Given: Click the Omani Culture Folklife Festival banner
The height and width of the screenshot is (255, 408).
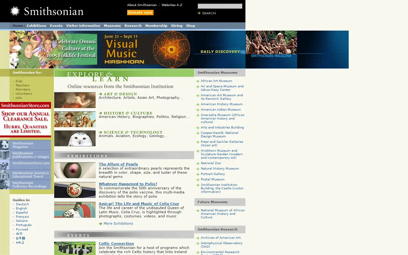Looking at the screenshot, I should 54,49.
